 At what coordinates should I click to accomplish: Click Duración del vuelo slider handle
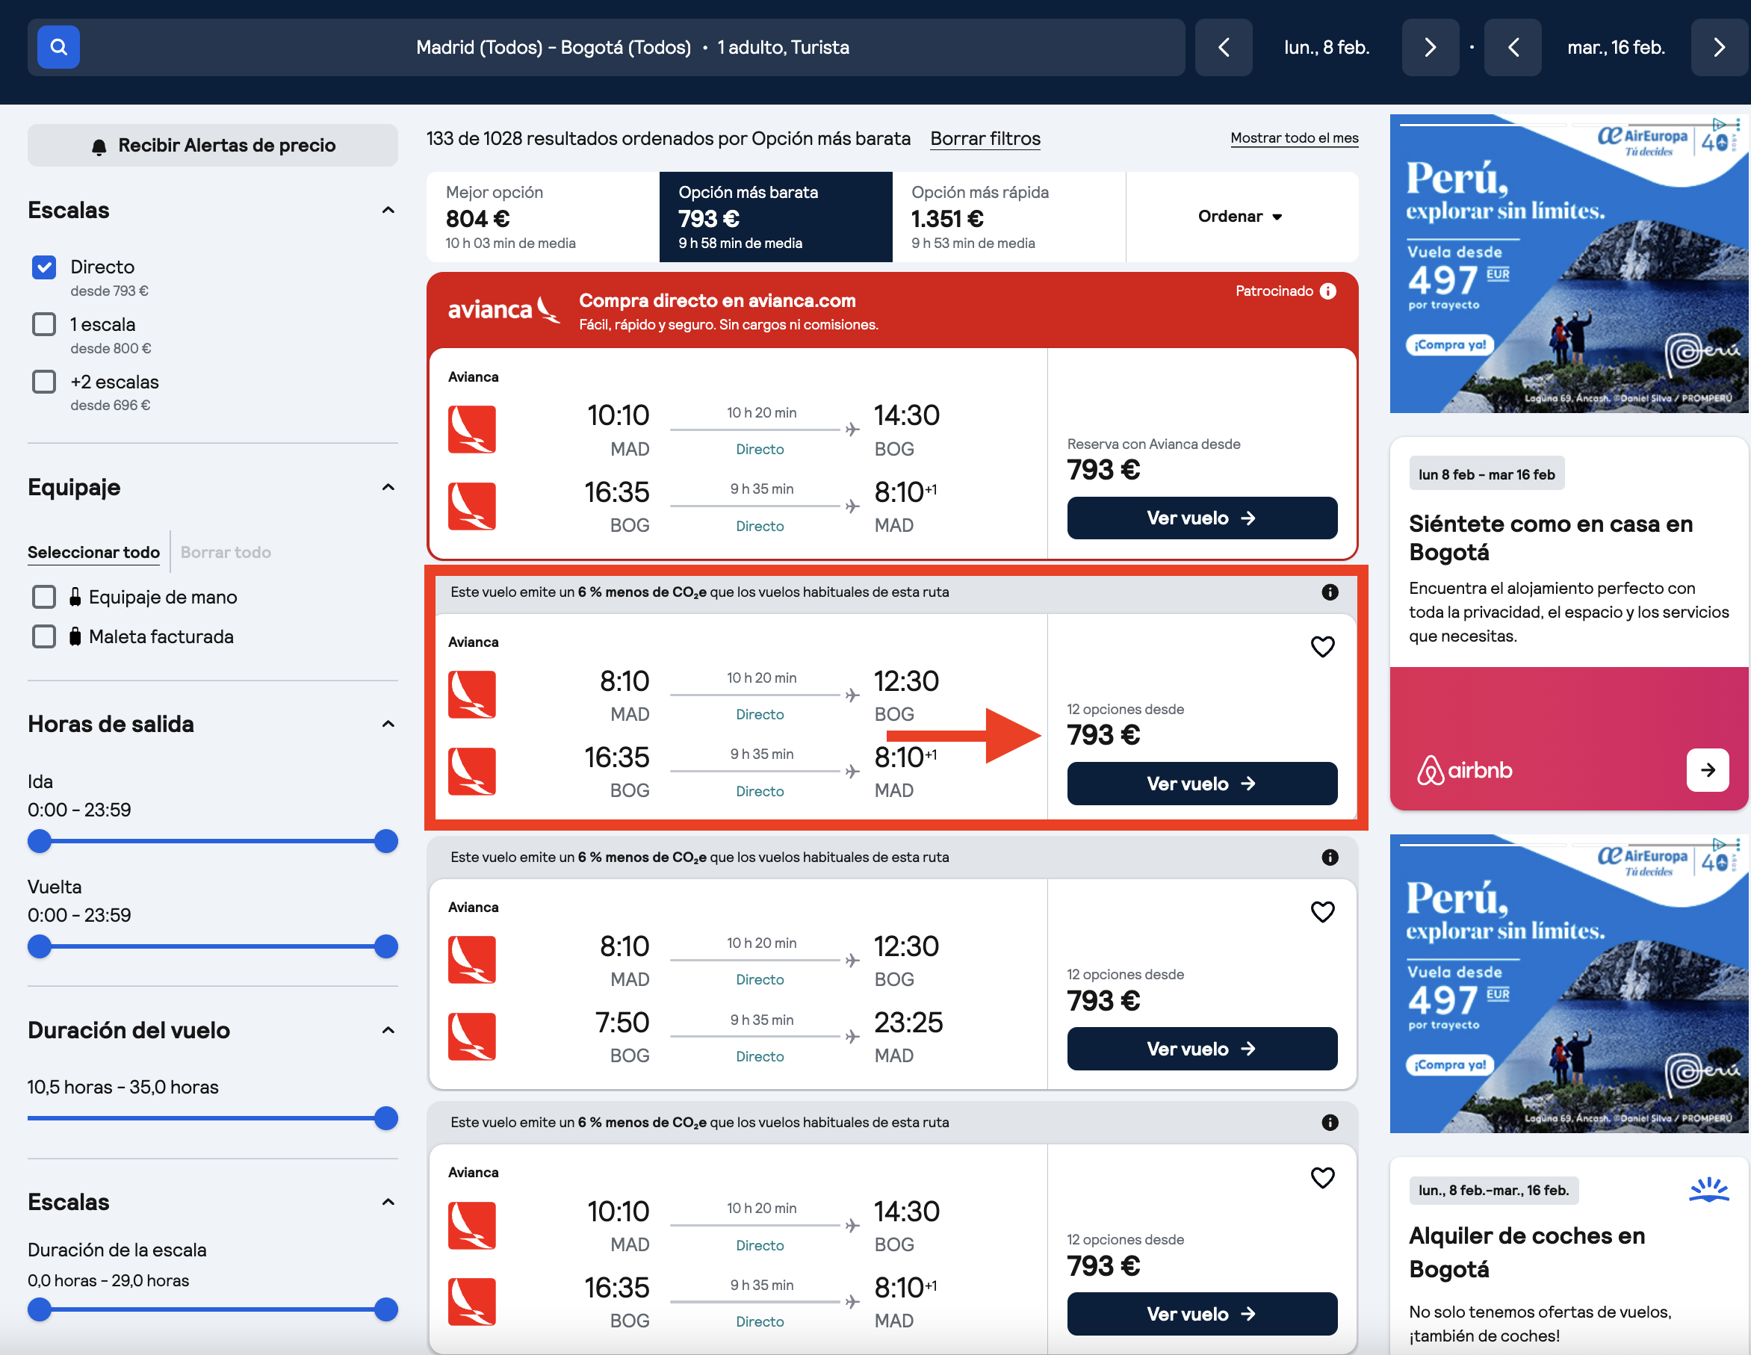385,1117
